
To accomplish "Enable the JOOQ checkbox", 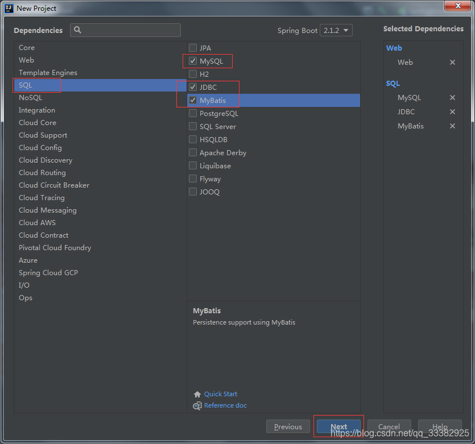I will click(x=193, y=192).
